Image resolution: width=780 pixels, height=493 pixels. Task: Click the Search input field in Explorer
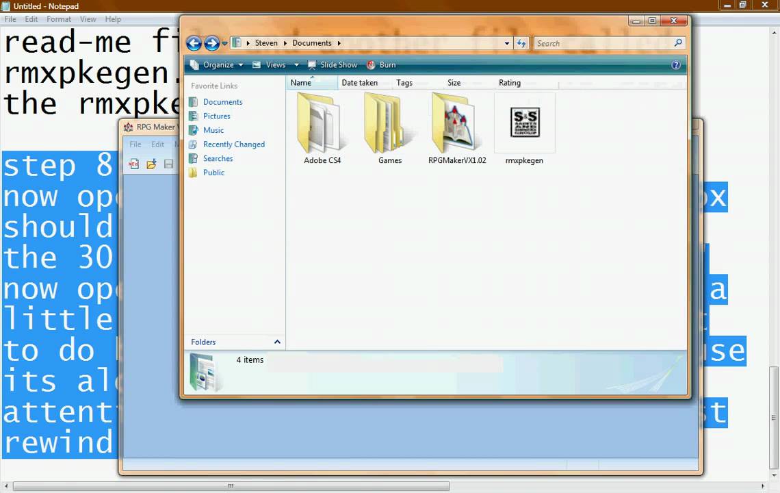[603, 43]
